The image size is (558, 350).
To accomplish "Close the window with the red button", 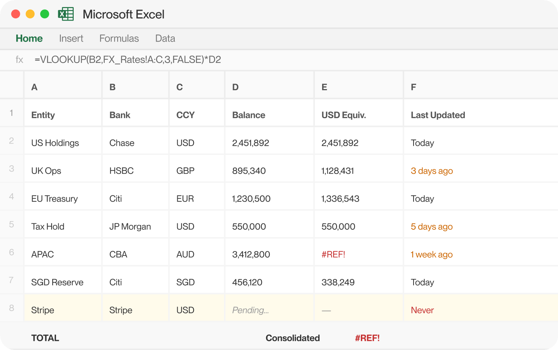I will pyautogui.click(x=15, y=14).
